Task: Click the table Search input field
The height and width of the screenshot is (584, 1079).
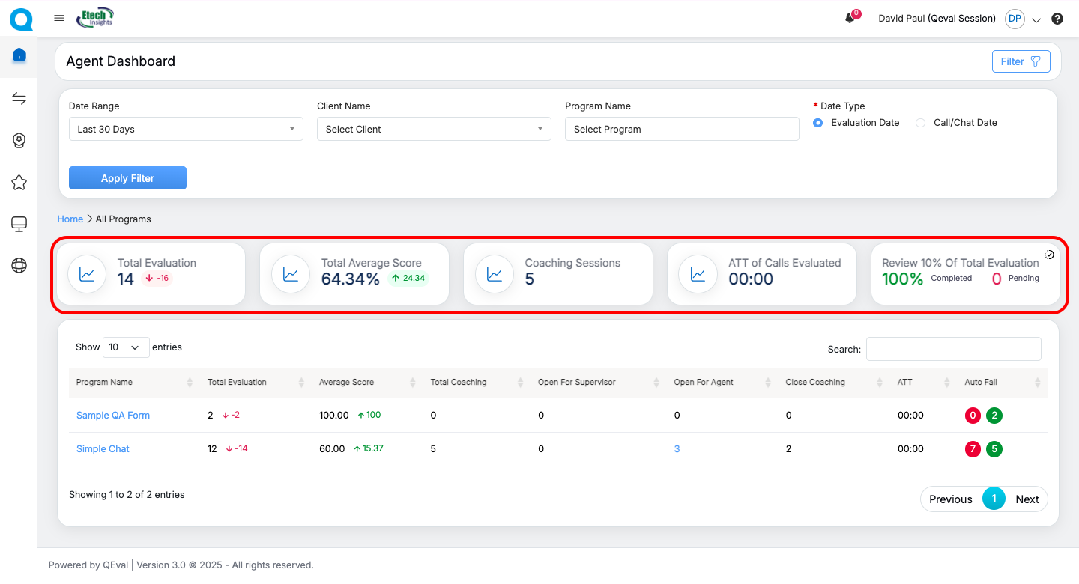Action: tap(953, 349)
